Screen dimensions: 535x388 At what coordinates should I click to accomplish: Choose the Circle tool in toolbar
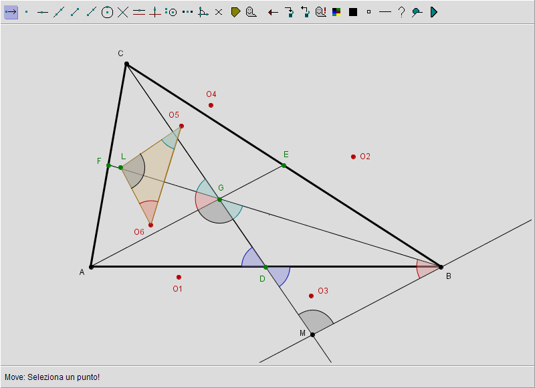(107, 12)
